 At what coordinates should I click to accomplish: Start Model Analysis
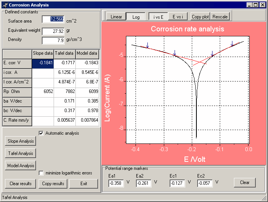click(x=21, y=166)
